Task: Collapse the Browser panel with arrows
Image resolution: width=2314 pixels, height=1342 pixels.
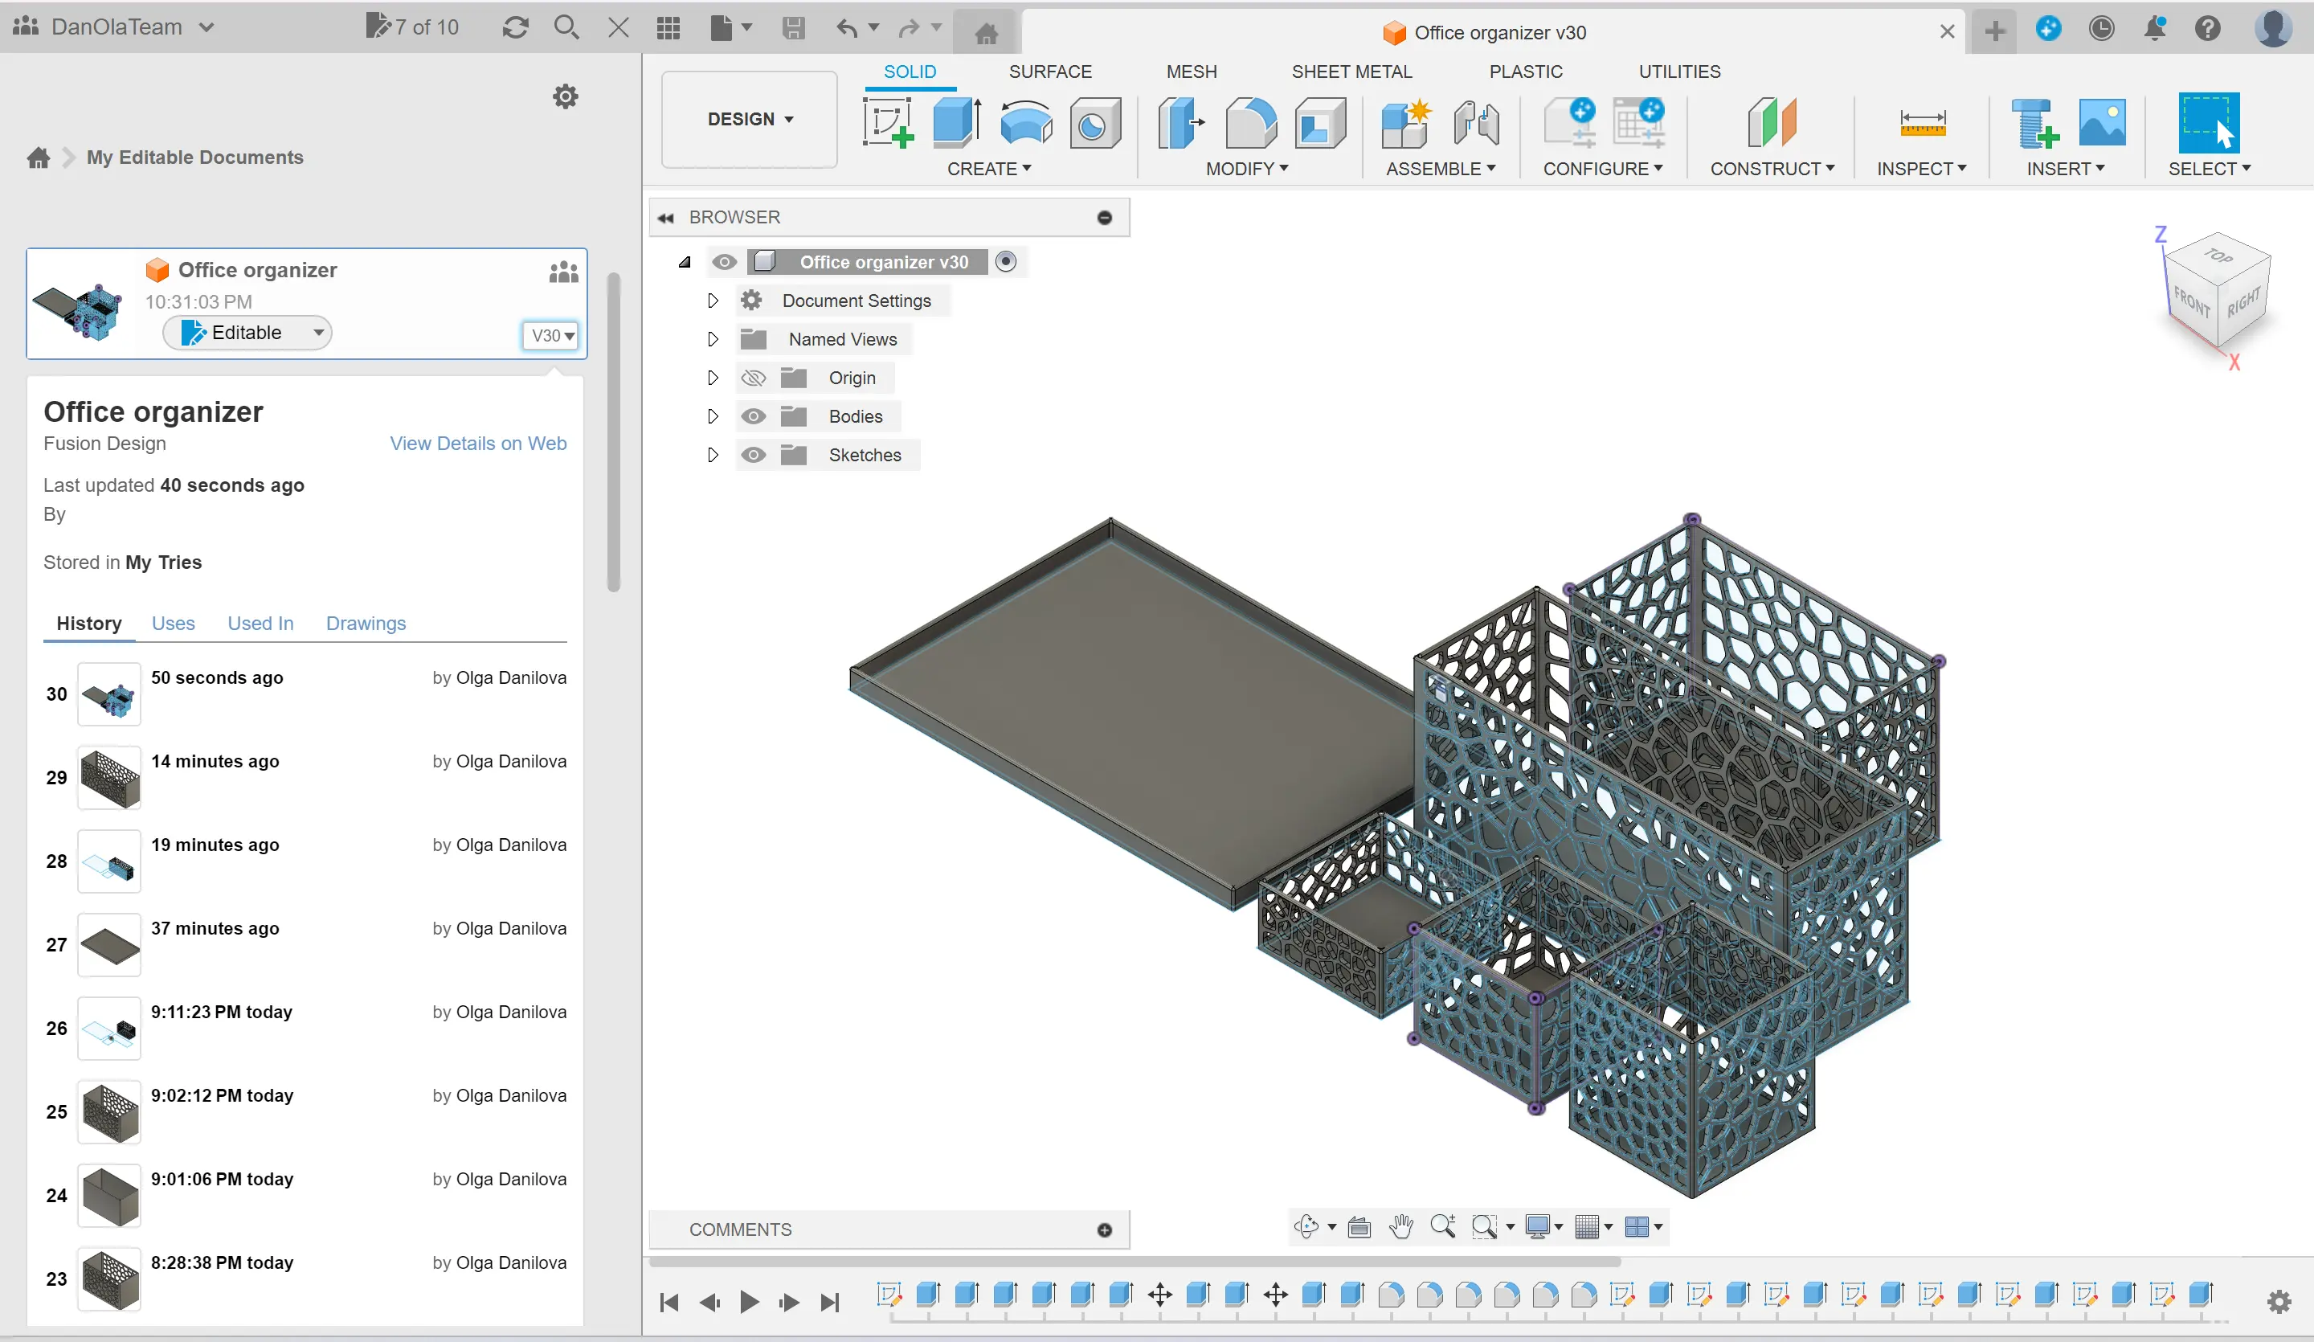Action: (x=666, y=218)
